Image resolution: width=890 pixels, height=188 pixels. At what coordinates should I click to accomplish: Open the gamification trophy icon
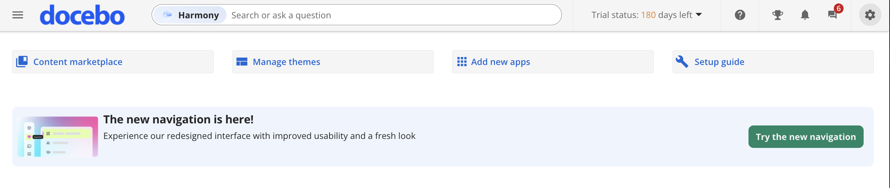(x=777, y=15)
